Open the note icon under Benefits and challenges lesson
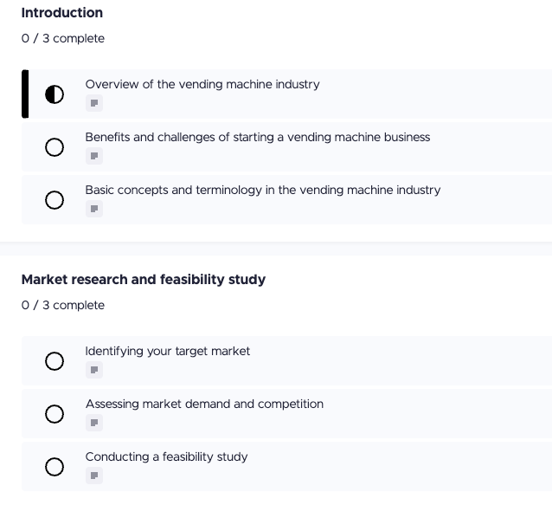Viewport: 552px width, 505px height. tap(94, 157)
